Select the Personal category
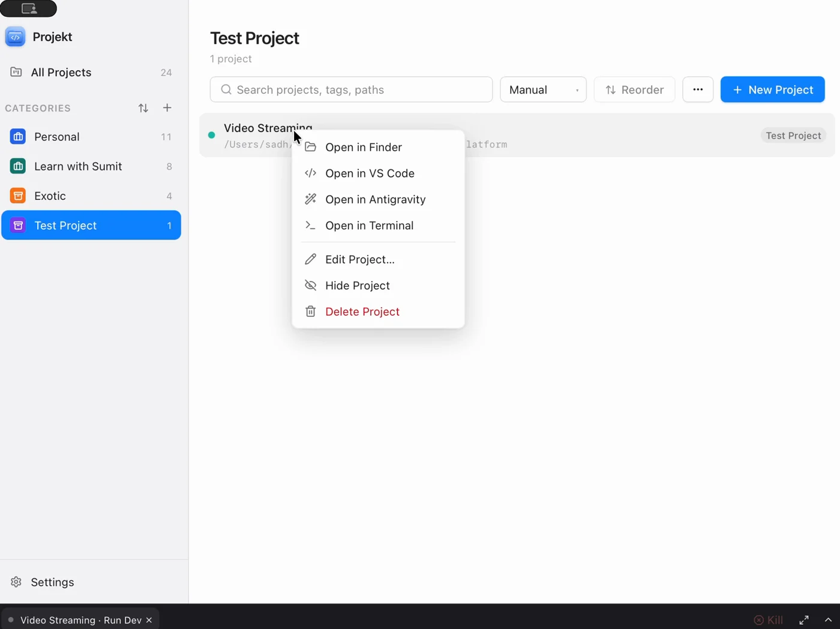The height and width of the screenshot is (629, 840). pyautogui.click(x=91, y=137)
